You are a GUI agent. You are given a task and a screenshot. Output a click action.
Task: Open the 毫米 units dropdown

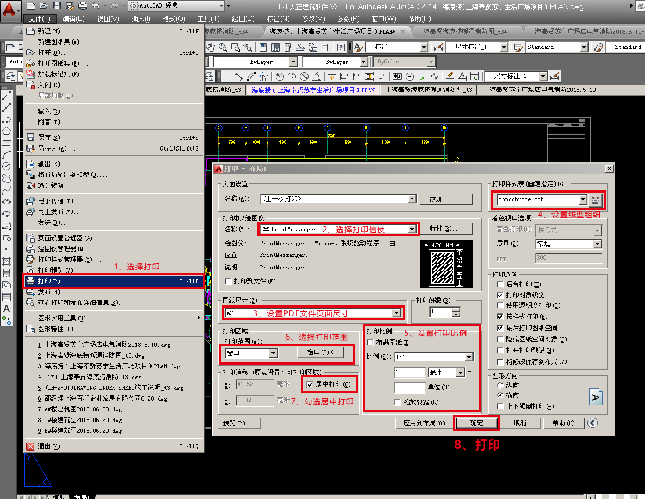coord(461,373)
